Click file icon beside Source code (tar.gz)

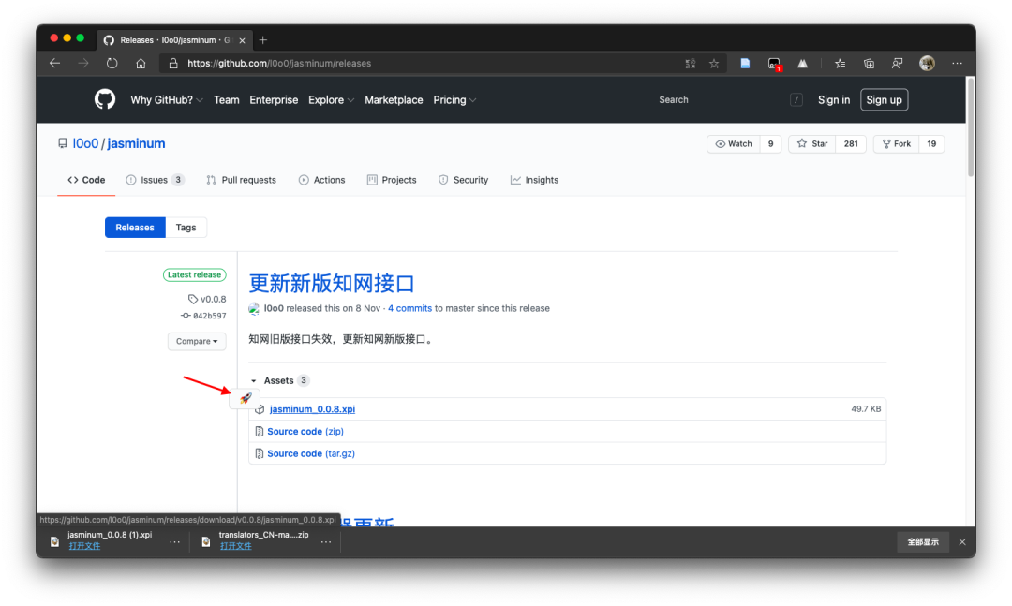(260, 453)
